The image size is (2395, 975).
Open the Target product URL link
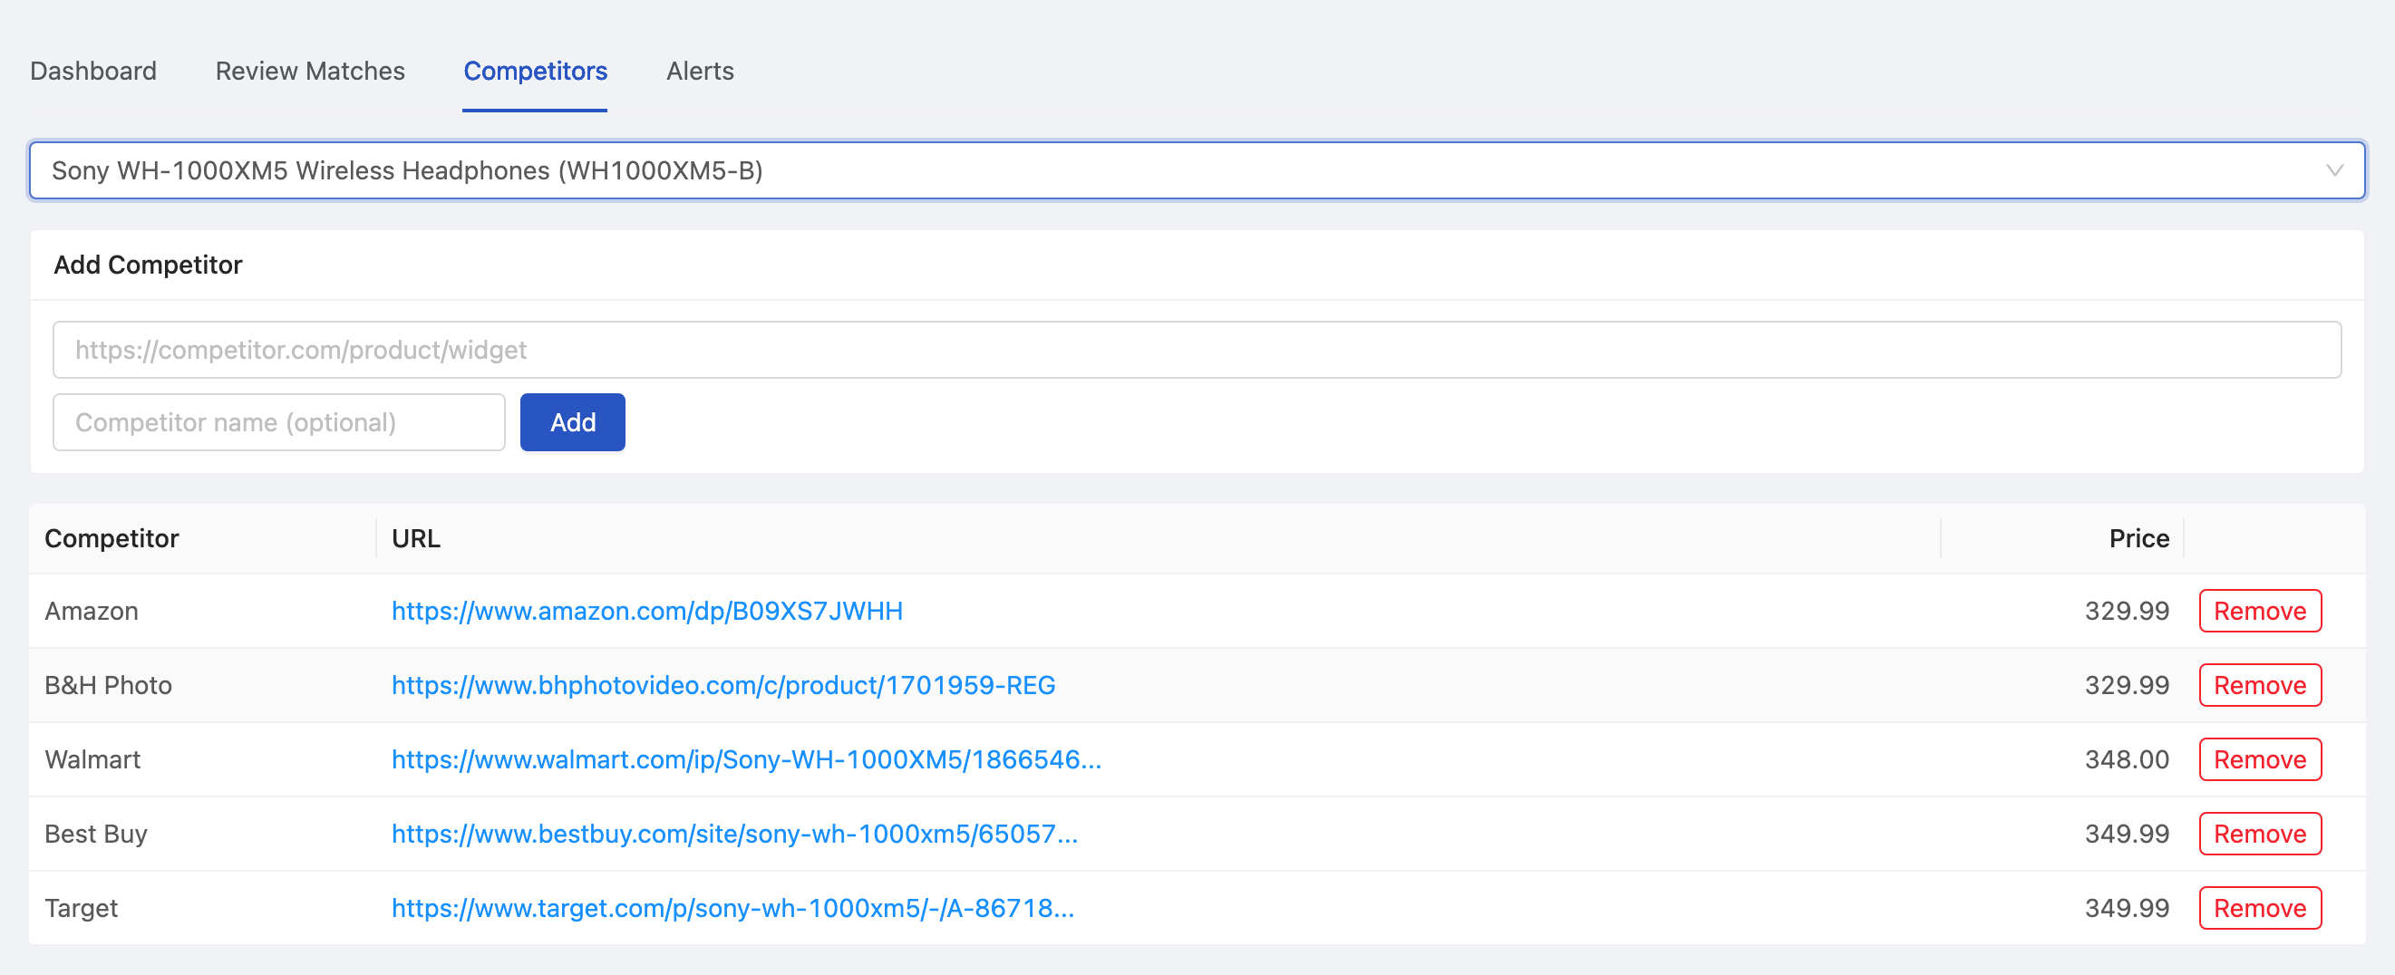pyautogui.click(x=732, y=908)
